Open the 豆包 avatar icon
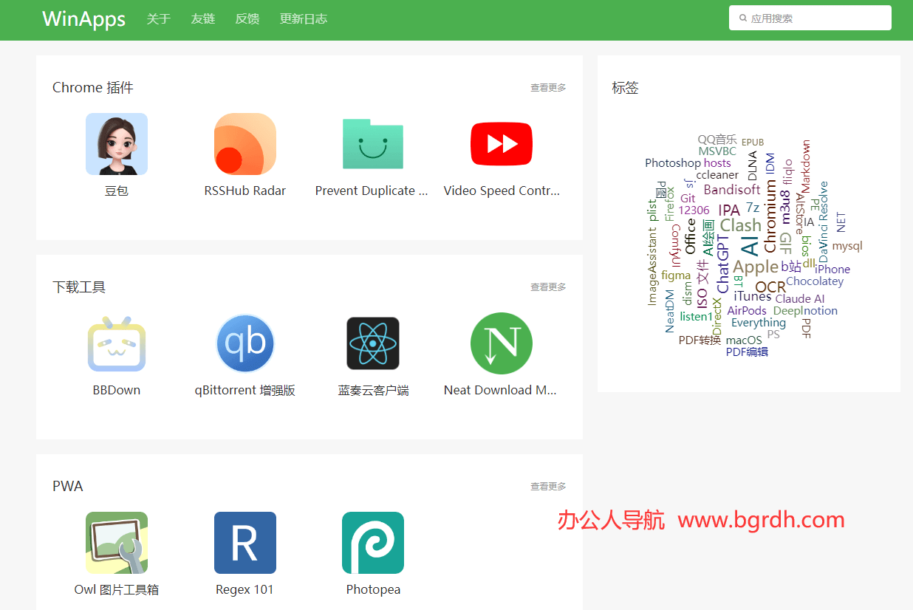This screenshot has width=913, height=610. coord(117,144)
